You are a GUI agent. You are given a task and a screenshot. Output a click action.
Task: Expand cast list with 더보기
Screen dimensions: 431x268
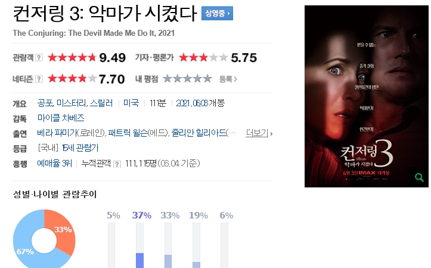[259, 133]
